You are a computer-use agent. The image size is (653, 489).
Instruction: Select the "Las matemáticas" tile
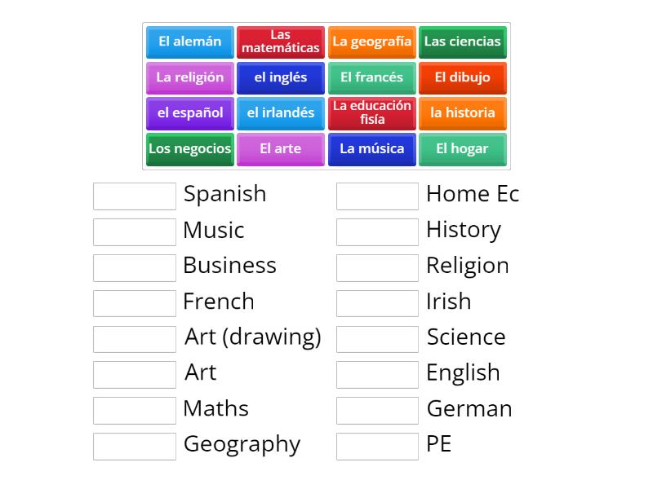(x=281, y=42)
